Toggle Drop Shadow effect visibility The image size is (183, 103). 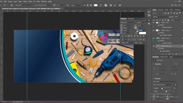pos(161,51)
